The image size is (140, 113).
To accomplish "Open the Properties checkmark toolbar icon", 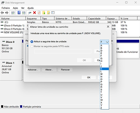I will [x=39, y=13].
